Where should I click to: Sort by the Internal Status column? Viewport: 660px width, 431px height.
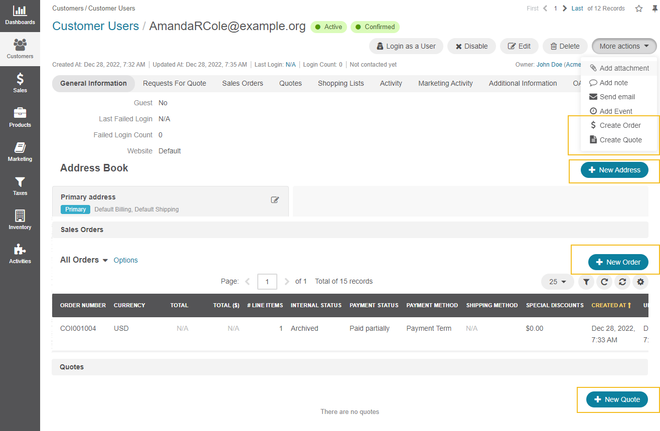click(316, 305)
